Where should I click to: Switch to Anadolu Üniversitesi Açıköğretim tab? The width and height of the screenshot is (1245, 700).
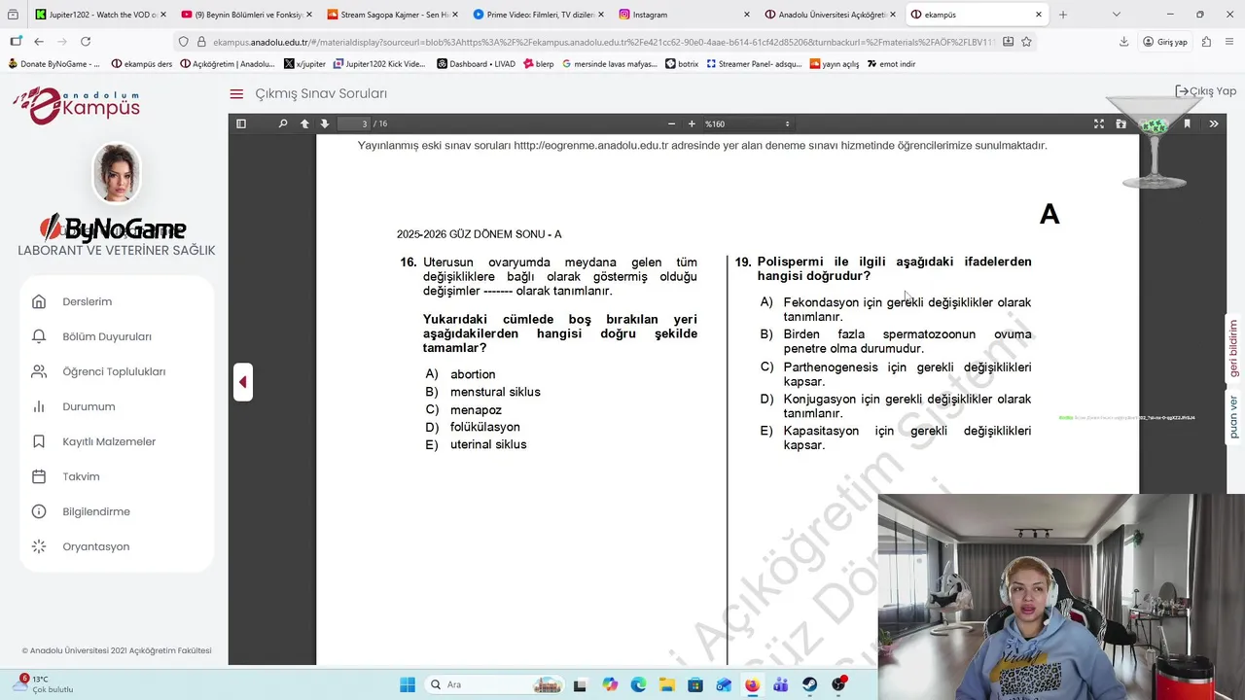point(831,15)
